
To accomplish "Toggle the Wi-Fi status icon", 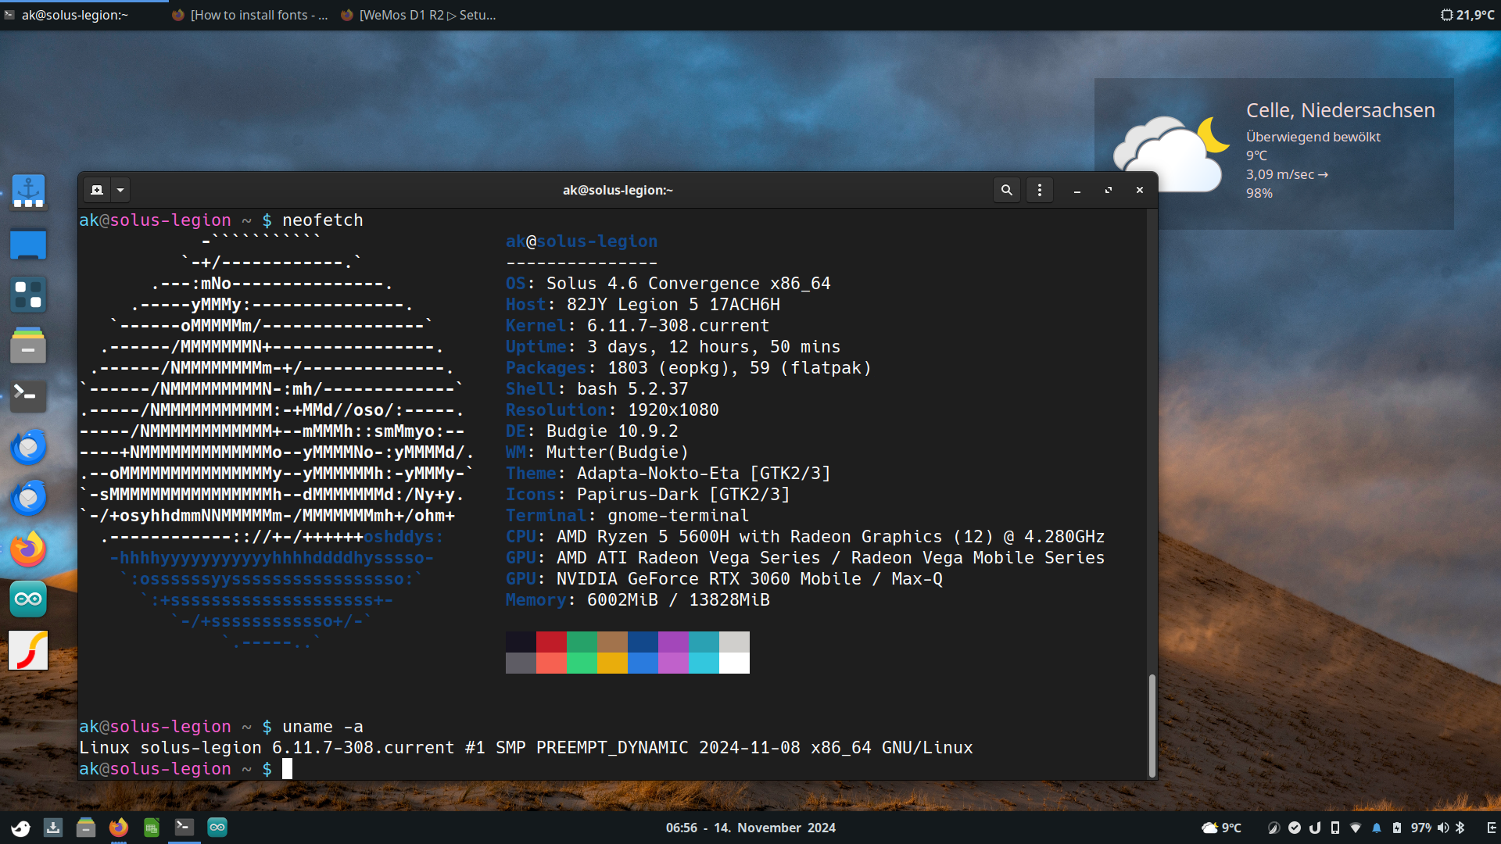I will click(x=1354, y=828).
